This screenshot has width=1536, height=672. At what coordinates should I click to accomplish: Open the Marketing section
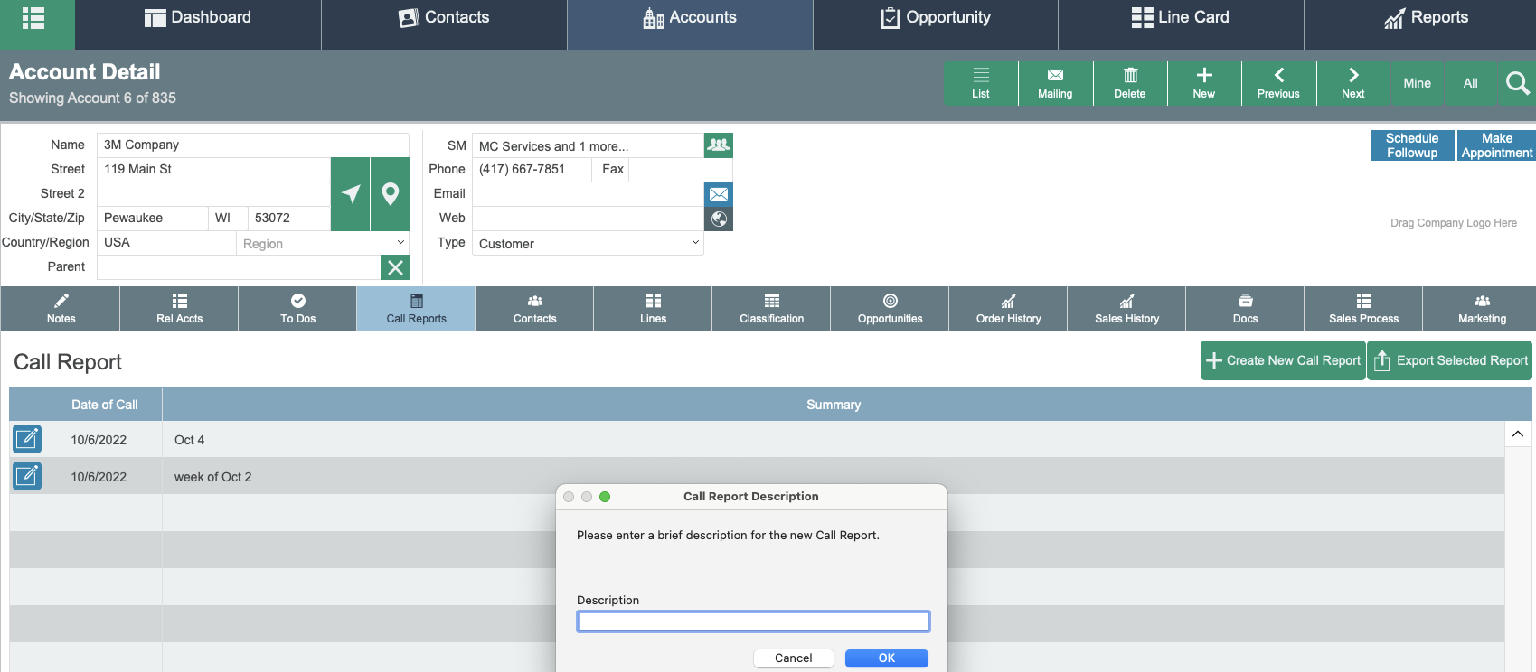[x=1482, y=309]
